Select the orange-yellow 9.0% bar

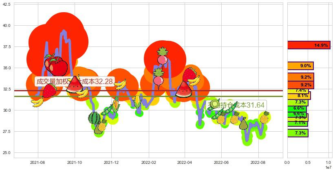pos(300,66)
